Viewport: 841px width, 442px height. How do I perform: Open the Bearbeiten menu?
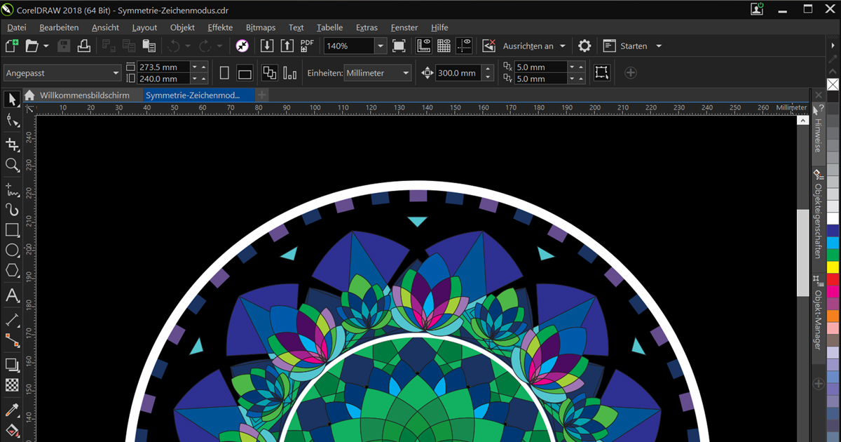(59, 27)
